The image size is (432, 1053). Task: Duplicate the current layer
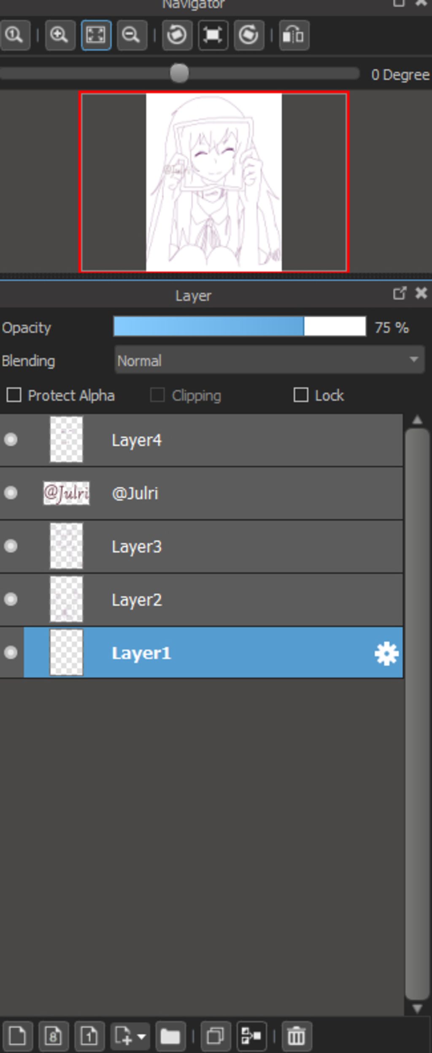[x=216, y=1036]
